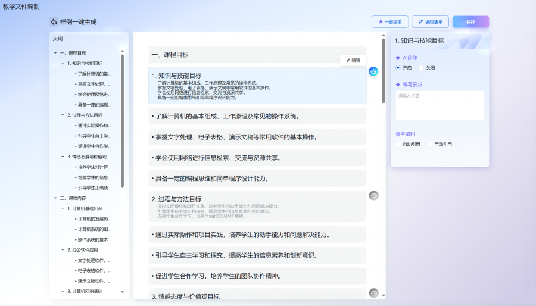This screenshot has height=306, width=536.
Task: Select the 开启 radio for AI创作
Action: (x=398, y=68)
